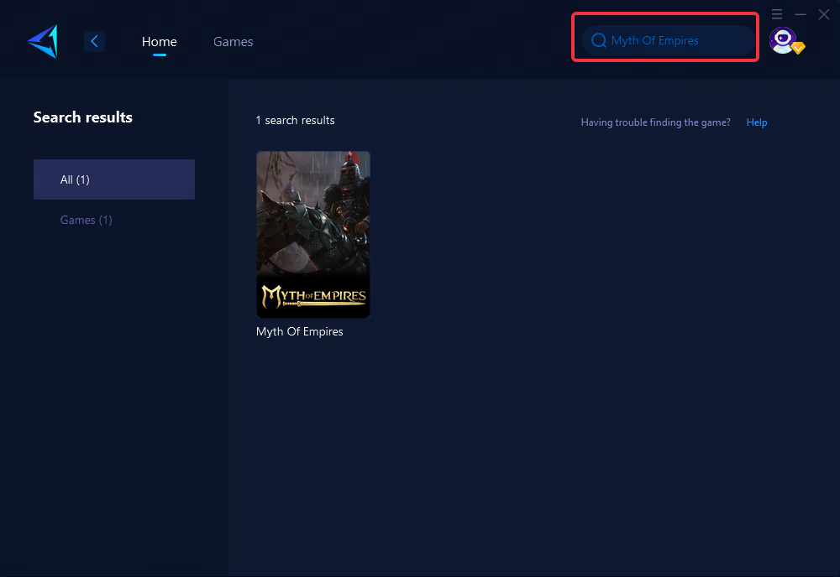Open the Help link
Image resolution: width=840 pixels, height=577 pixels.
pos(757,122)
